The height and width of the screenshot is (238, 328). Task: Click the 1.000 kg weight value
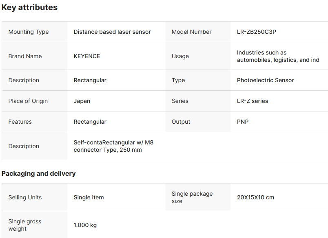click(x=85, y=225)
